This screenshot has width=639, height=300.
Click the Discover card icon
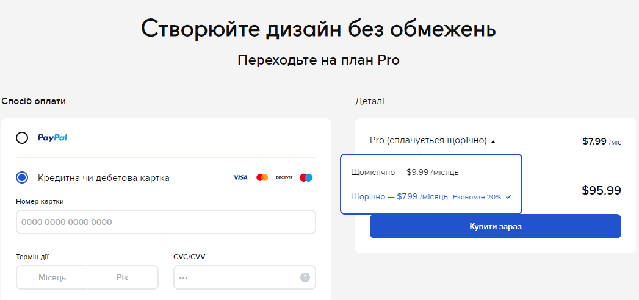(x=284, y=177)
